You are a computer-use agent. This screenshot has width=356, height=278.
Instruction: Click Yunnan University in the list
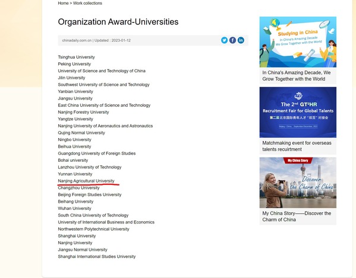pyautogui.click(x=75, y=174)
